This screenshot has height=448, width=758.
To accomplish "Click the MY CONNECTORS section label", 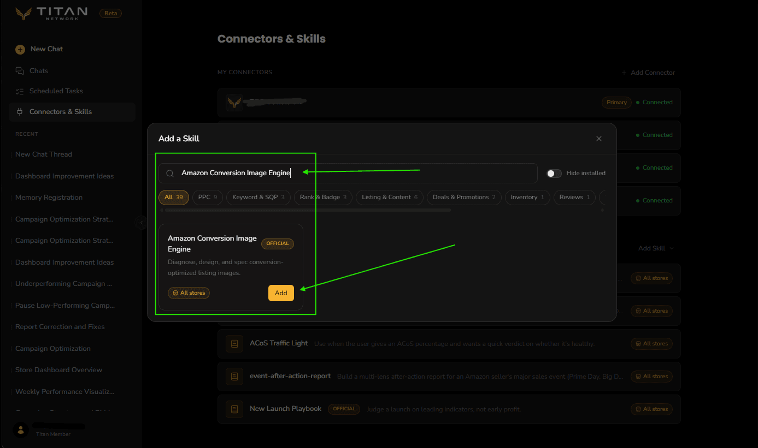I will tap(245, 72).
